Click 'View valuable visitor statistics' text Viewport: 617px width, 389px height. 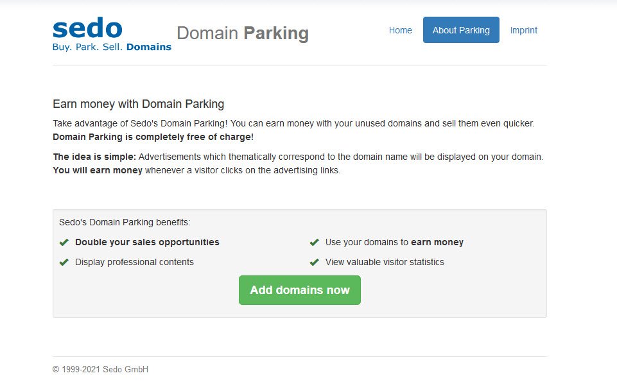point(385,263)
